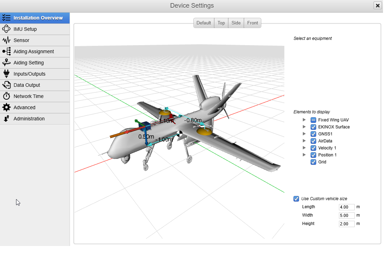
Task: Switch to the Top view
Action: tap(221, 23)
